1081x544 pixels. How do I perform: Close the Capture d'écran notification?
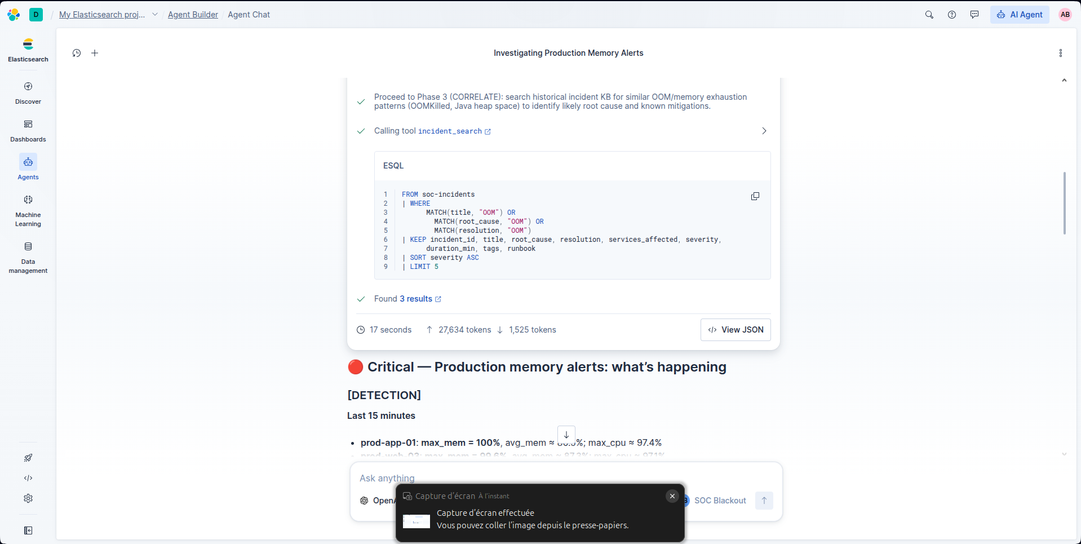coord(672,496)
